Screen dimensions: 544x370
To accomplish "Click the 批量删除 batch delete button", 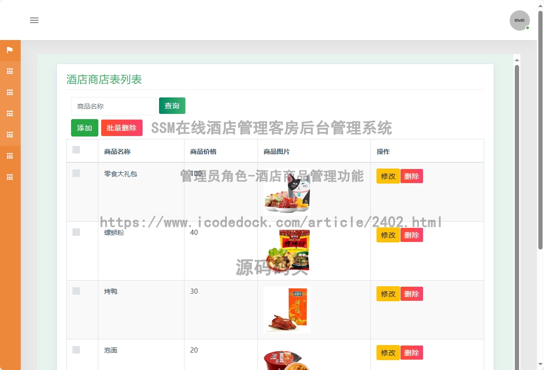I will pyautogui.click(x=121, y=128).
